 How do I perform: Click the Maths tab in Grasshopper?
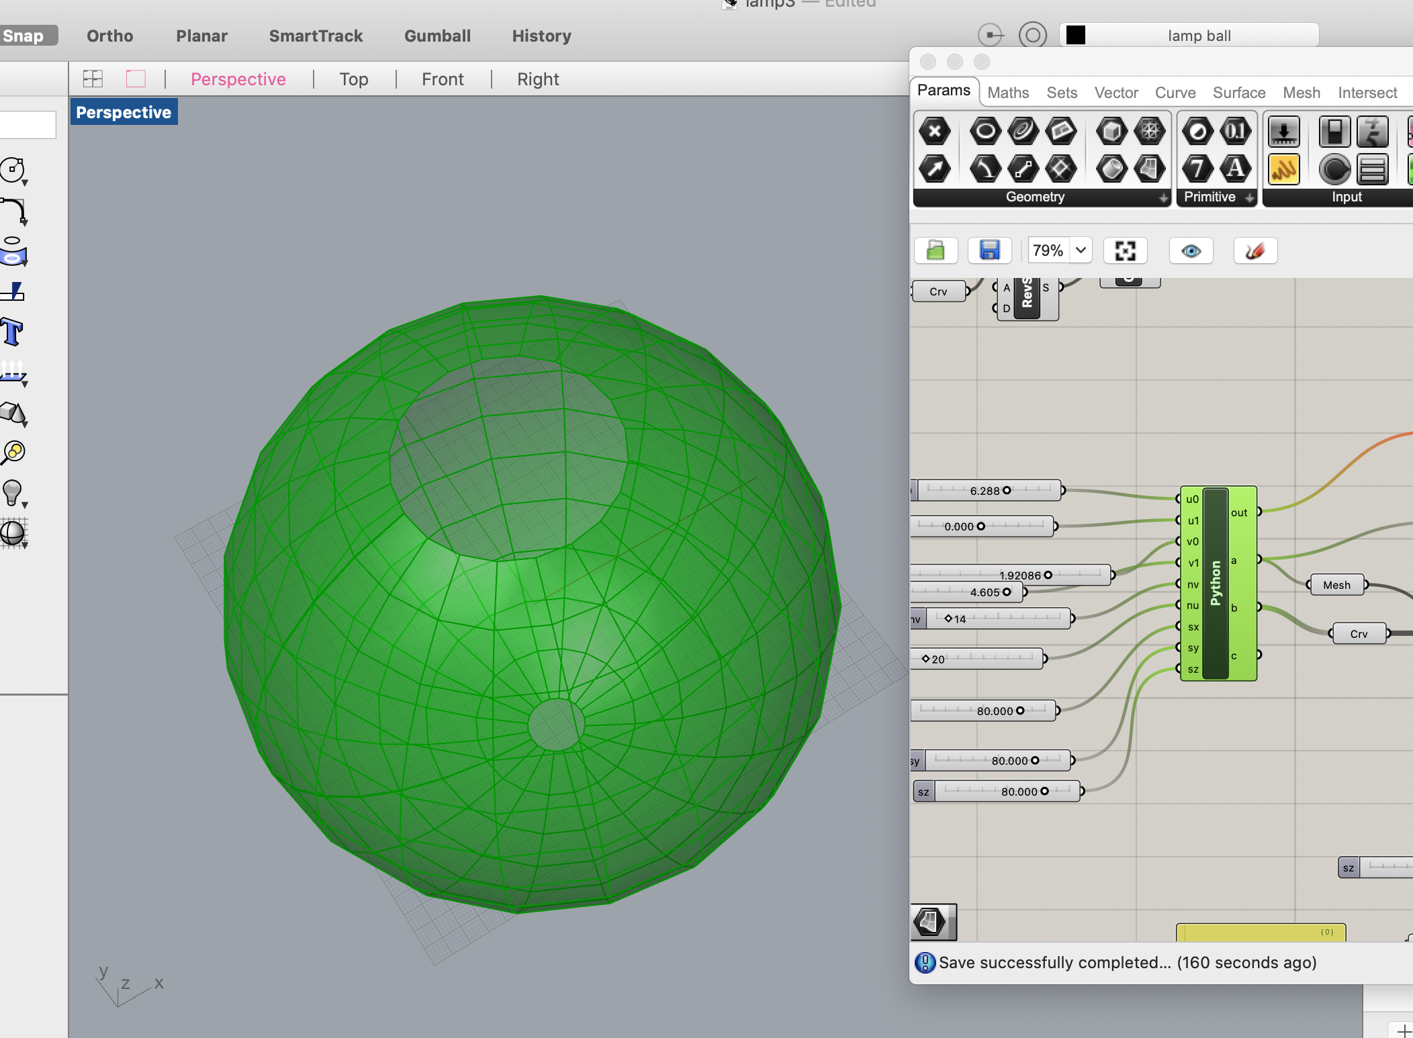point(1007,91)
